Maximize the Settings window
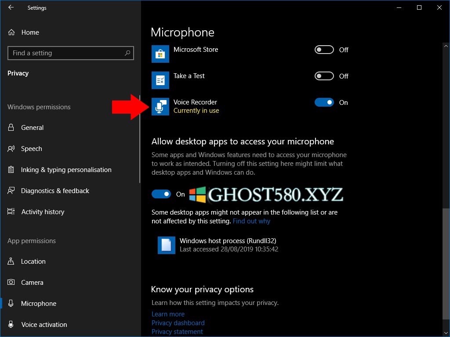Image resolution: width=450 pixels, height=337 pixels. (x=419, y=8)
